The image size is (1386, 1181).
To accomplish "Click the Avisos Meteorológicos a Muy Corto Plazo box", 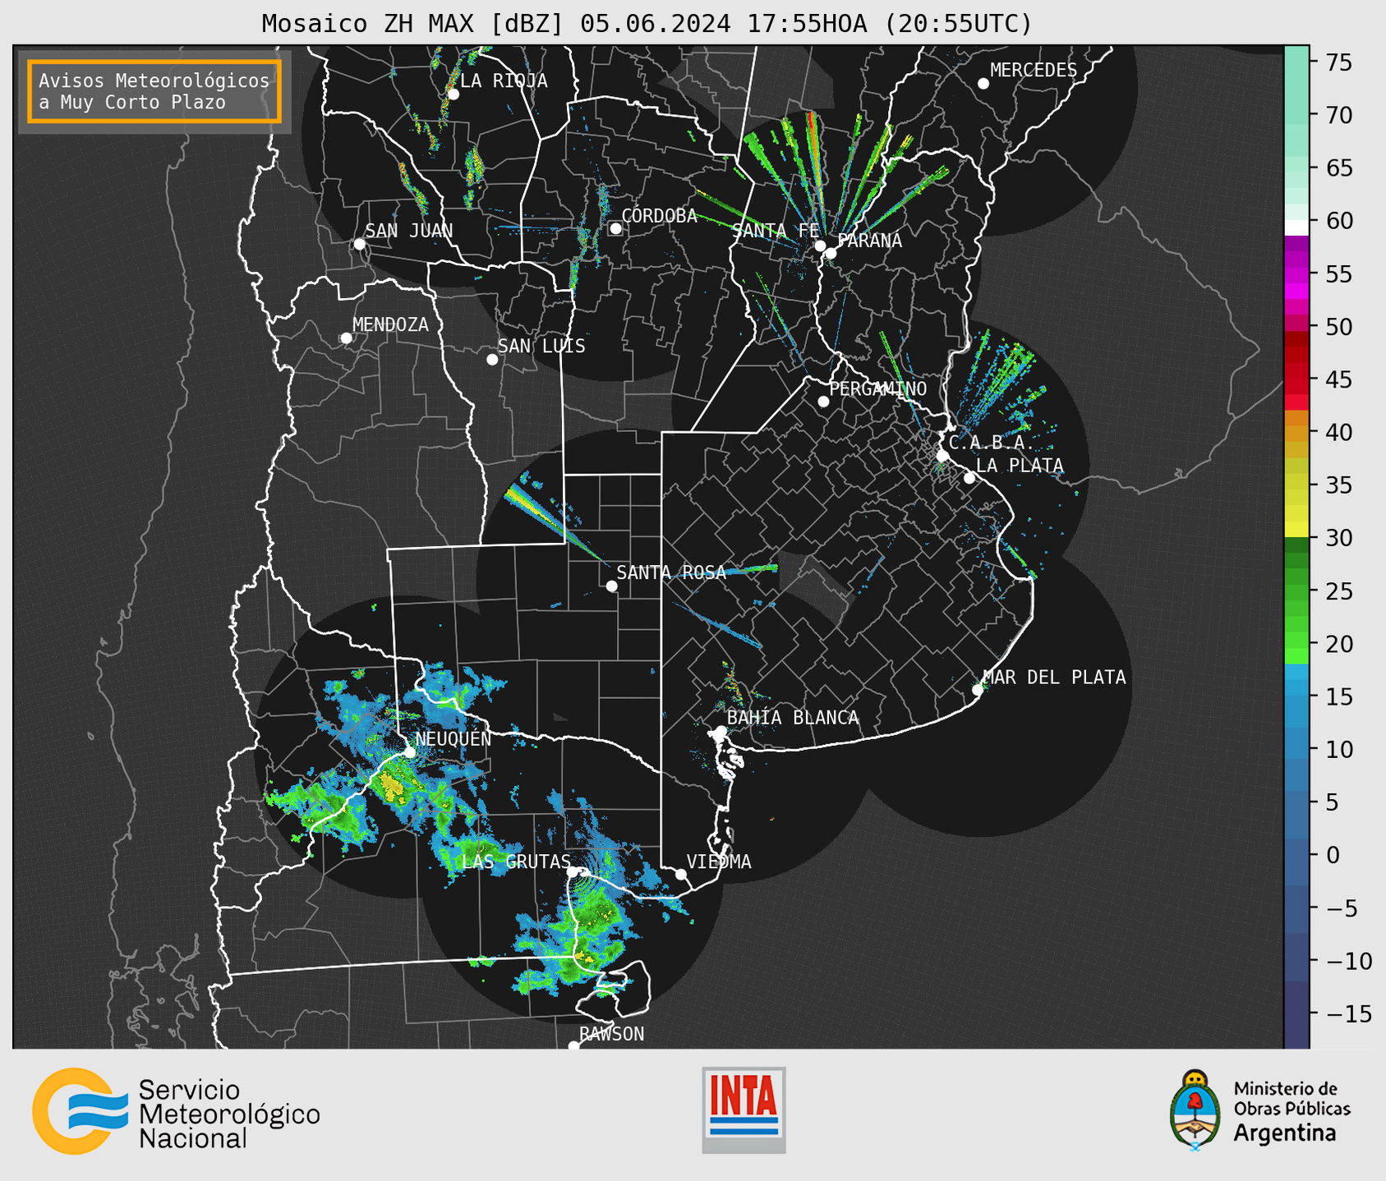I will 154,91.
